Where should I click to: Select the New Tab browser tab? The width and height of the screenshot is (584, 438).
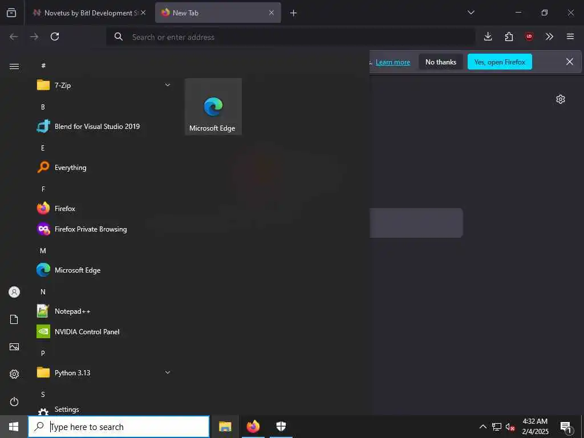click(218, 13)
